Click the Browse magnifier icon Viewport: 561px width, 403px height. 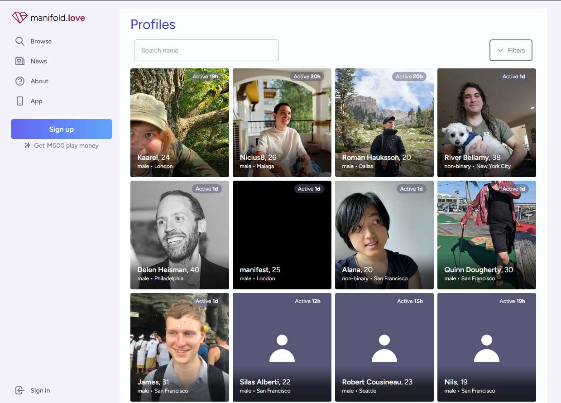(x=20, y=41)
